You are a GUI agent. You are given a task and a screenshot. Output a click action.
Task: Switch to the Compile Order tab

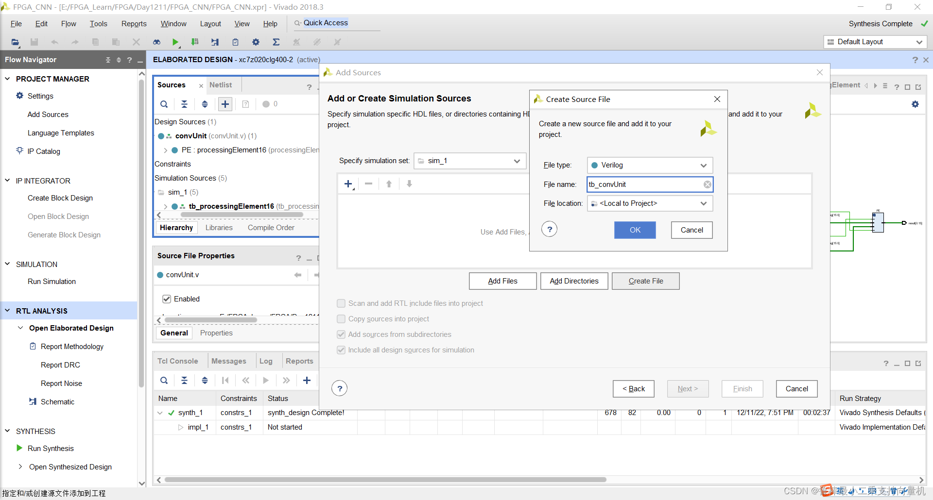(271, 228)
